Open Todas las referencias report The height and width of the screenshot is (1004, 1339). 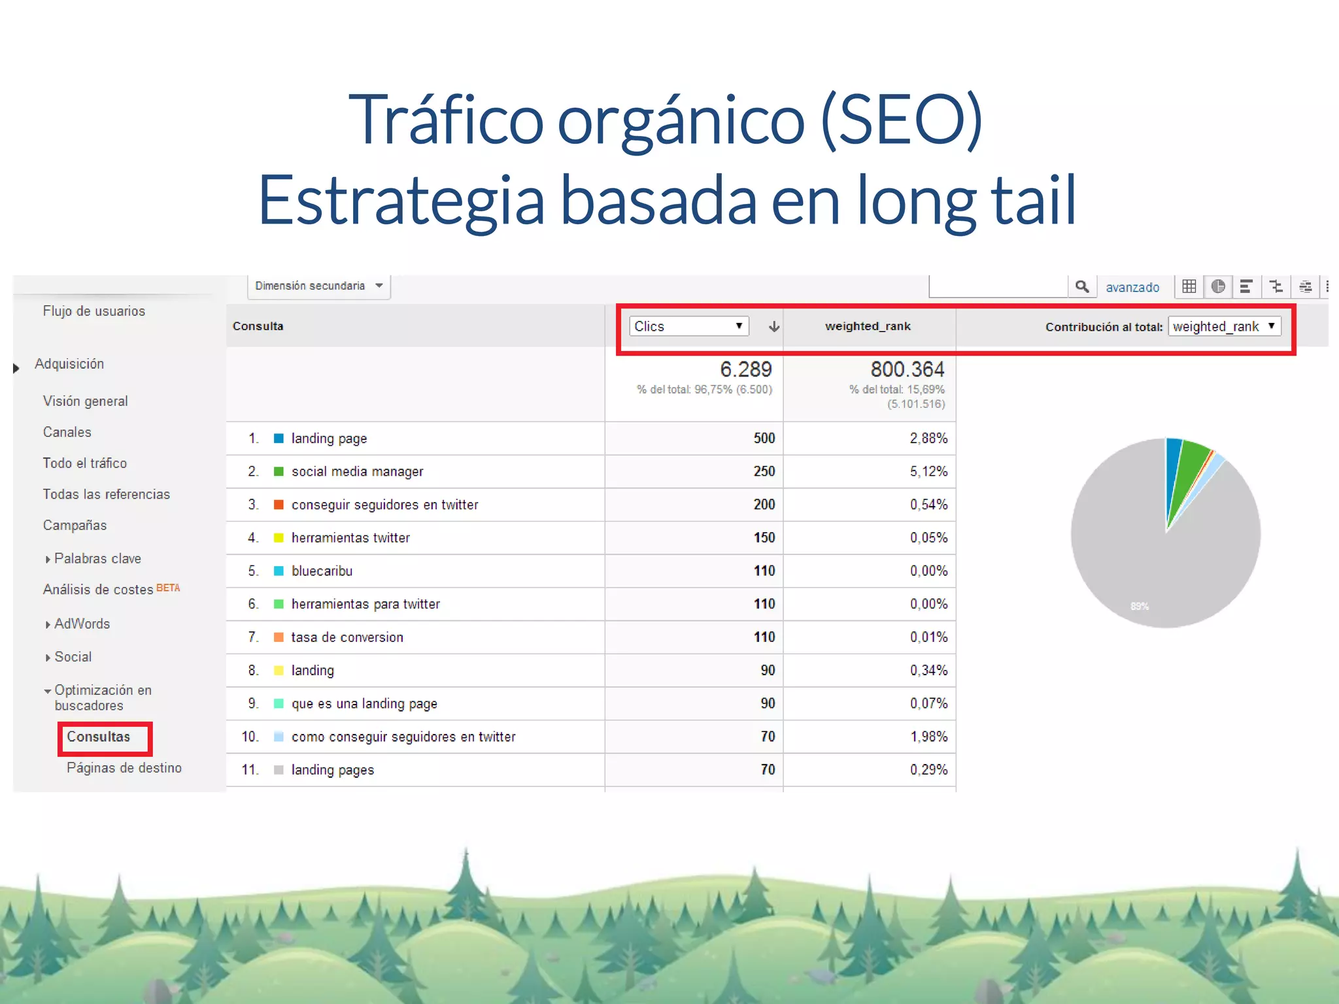pyautogui.click(x=106, y=494)
